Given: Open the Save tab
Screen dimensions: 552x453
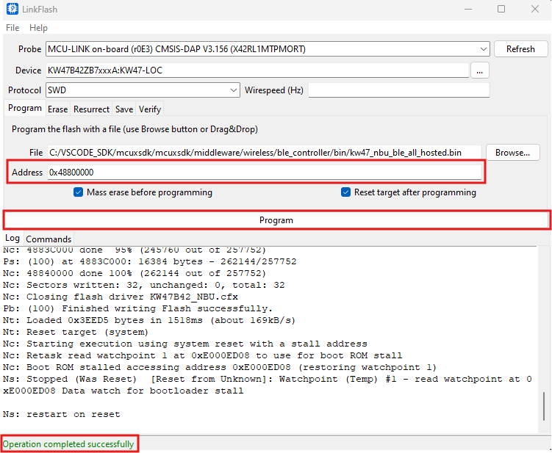Looking at the screenshot, I should coord(124,109).
